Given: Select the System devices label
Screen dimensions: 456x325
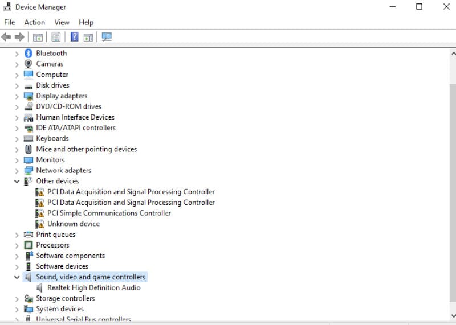Looking at the screenshot, I should coord(60,309).
